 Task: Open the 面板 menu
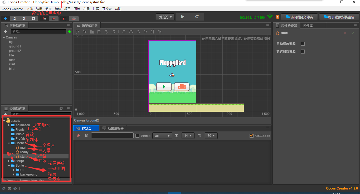[x=77, y=9]
